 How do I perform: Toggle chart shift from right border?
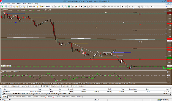[76, 7]
